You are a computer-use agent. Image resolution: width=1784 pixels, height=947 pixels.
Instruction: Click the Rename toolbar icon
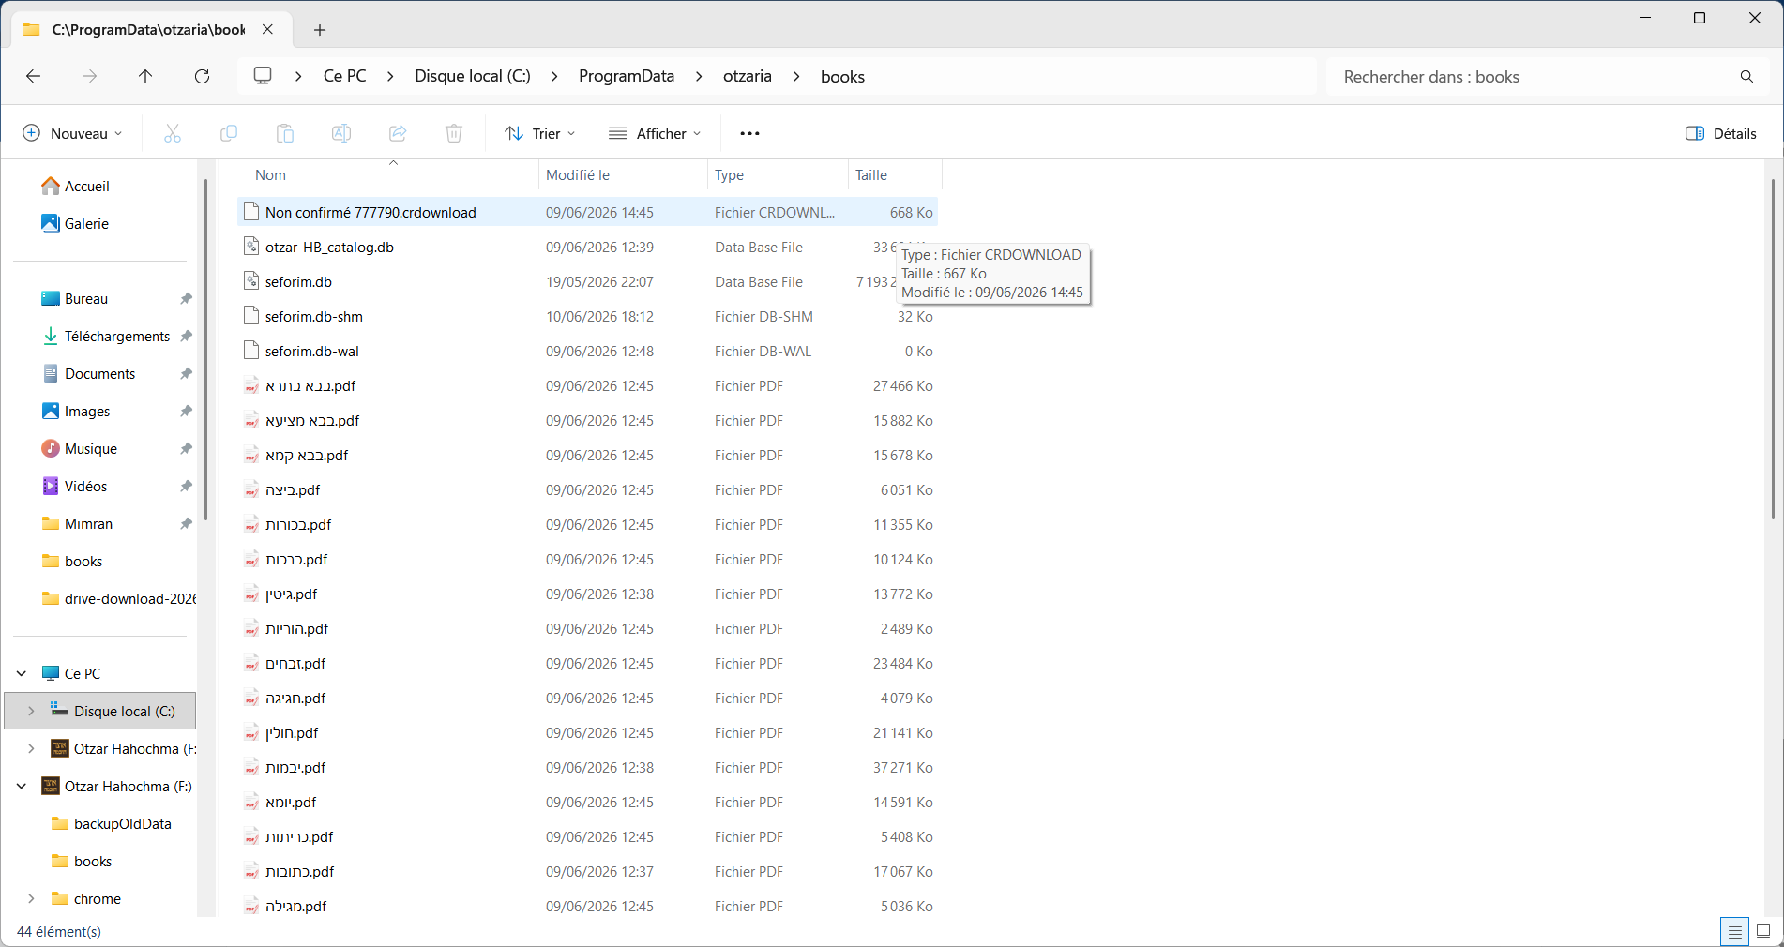341,133
